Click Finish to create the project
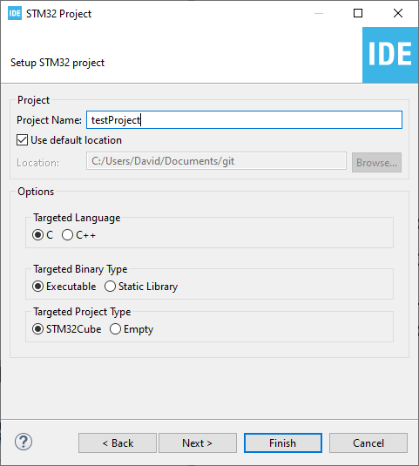Screen dimensions: 419x466 pos(283,443)
